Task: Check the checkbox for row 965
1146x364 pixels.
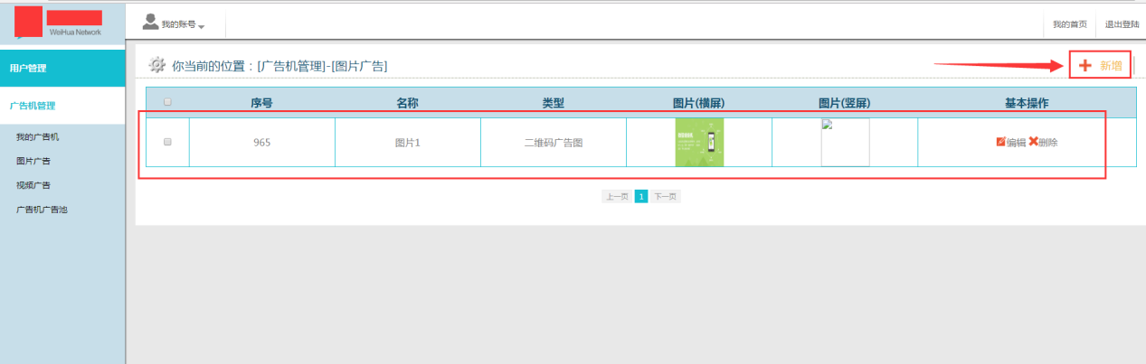Action: pos(167,142)
